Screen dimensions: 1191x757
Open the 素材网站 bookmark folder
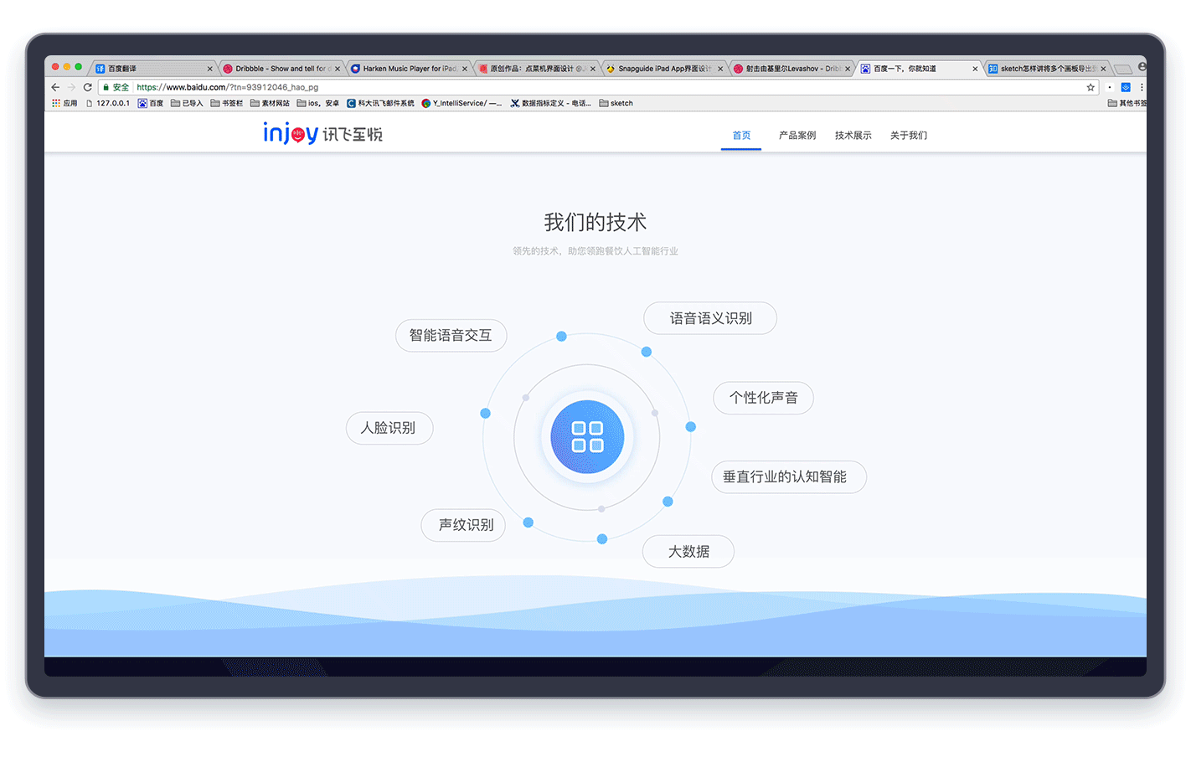270,103
